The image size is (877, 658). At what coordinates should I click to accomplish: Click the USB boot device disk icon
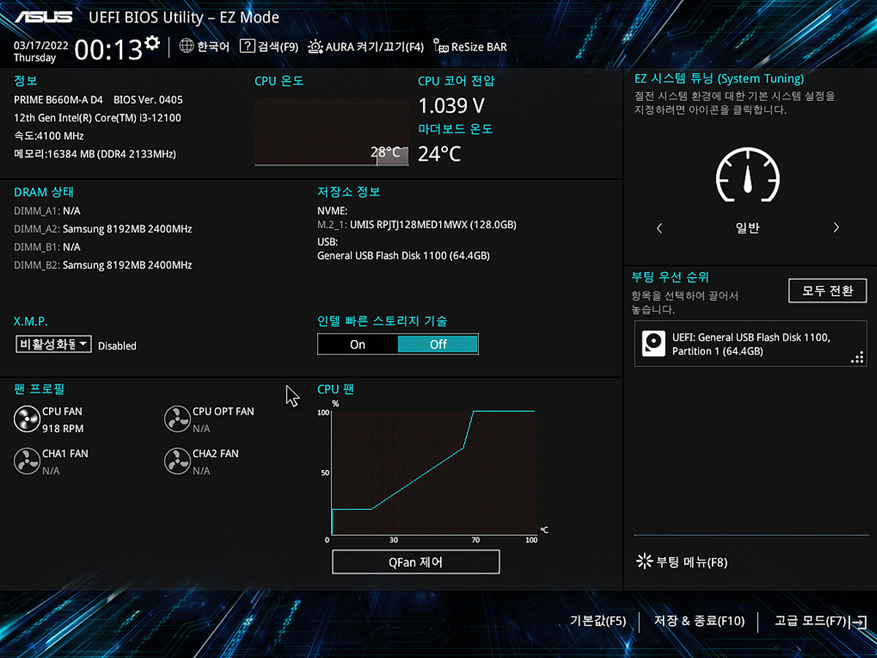[653, 344]
